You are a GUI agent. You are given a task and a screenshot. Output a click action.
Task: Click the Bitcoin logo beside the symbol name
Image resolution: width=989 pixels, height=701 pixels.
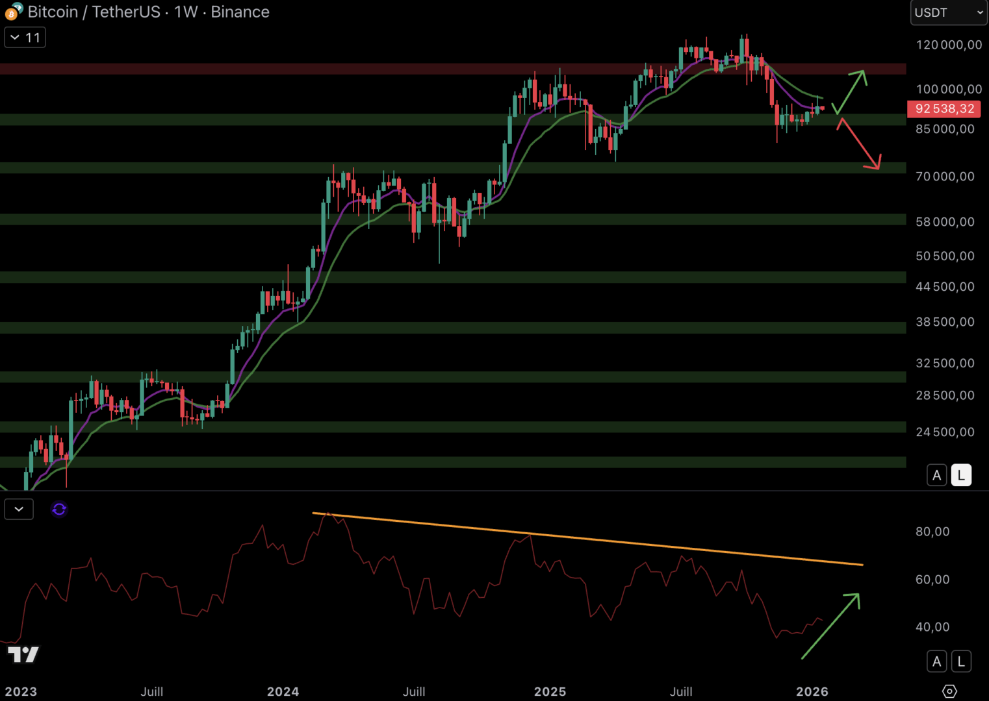(12, 12)
